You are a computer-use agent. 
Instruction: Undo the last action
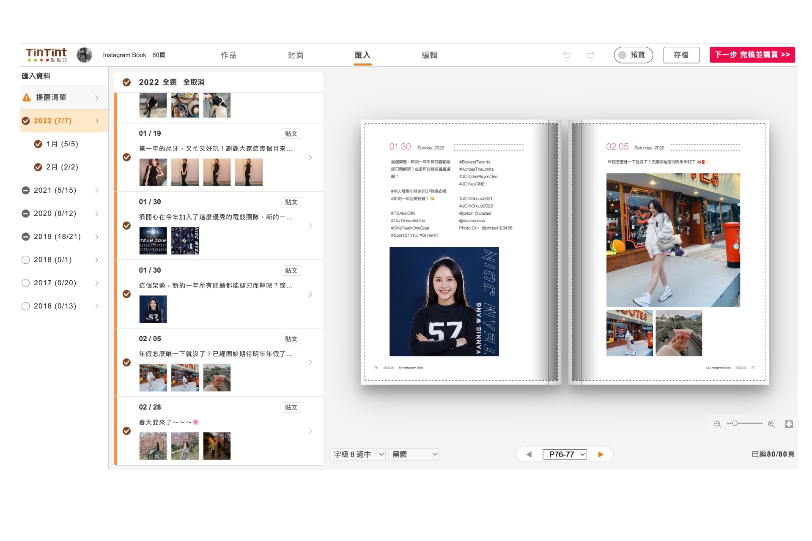pos(567,55)
